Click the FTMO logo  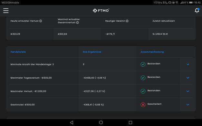pos(101,11)
